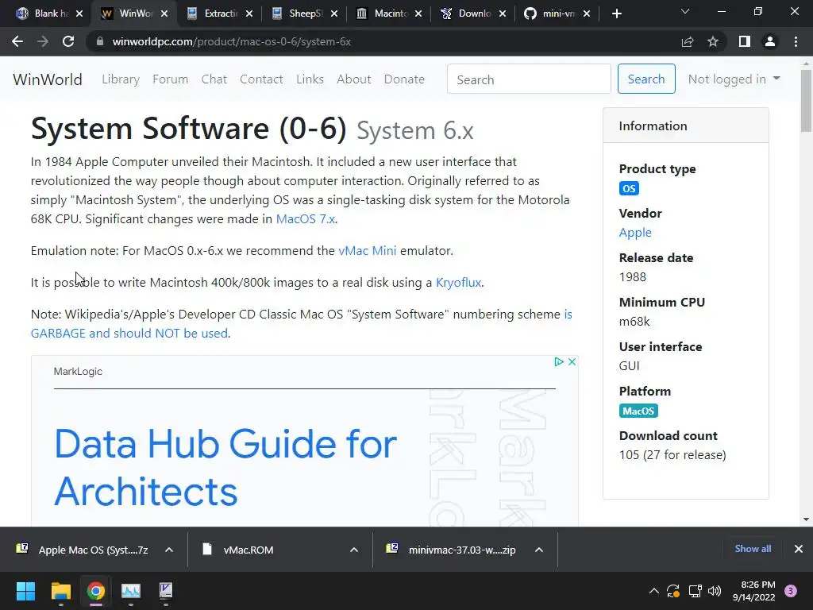Open the Chrome profile icon
This screenshot has width=813, height=610.
[770, 41]
